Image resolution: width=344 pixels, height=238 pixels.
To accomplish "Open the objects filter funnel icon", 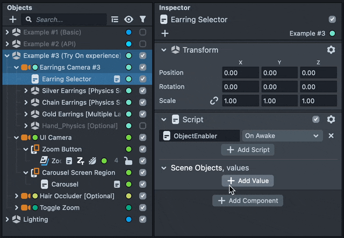I will click(x=142, y=19).
